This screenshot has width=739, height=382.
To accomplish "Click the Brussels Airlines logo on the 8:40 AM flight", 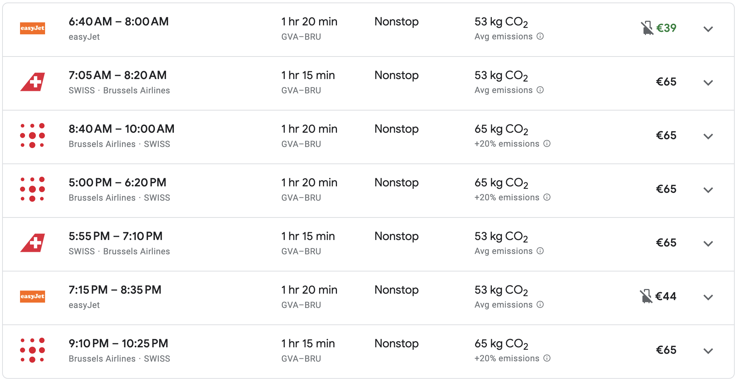I will [33, 136].
